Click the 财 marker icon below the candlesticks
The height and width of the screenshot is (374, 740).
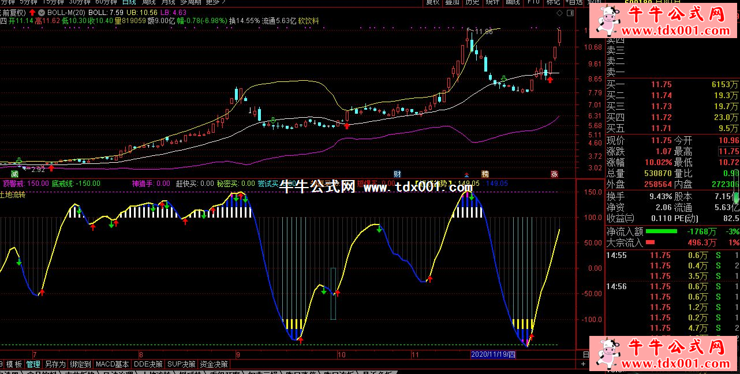pos(397,173)
